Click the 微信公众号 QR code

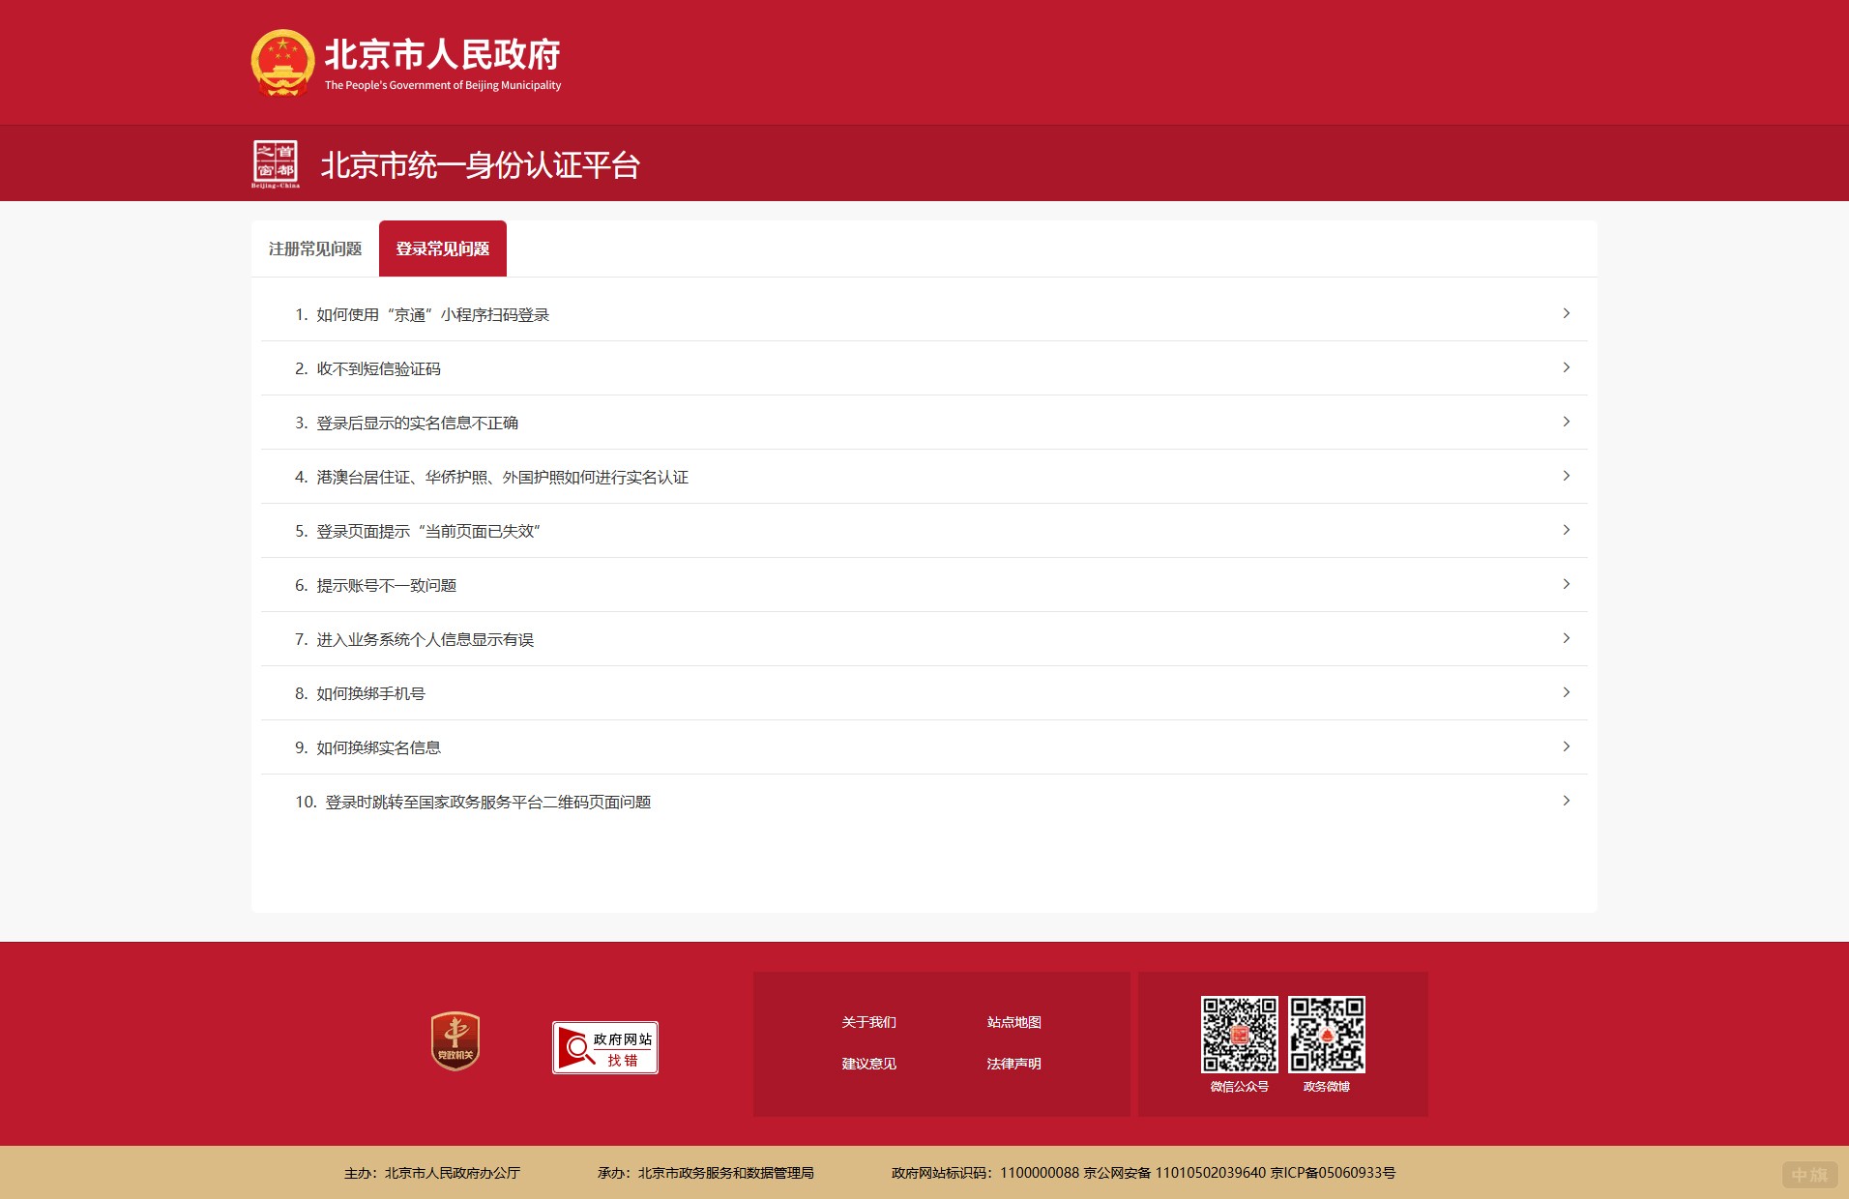click(1239, 1034)
